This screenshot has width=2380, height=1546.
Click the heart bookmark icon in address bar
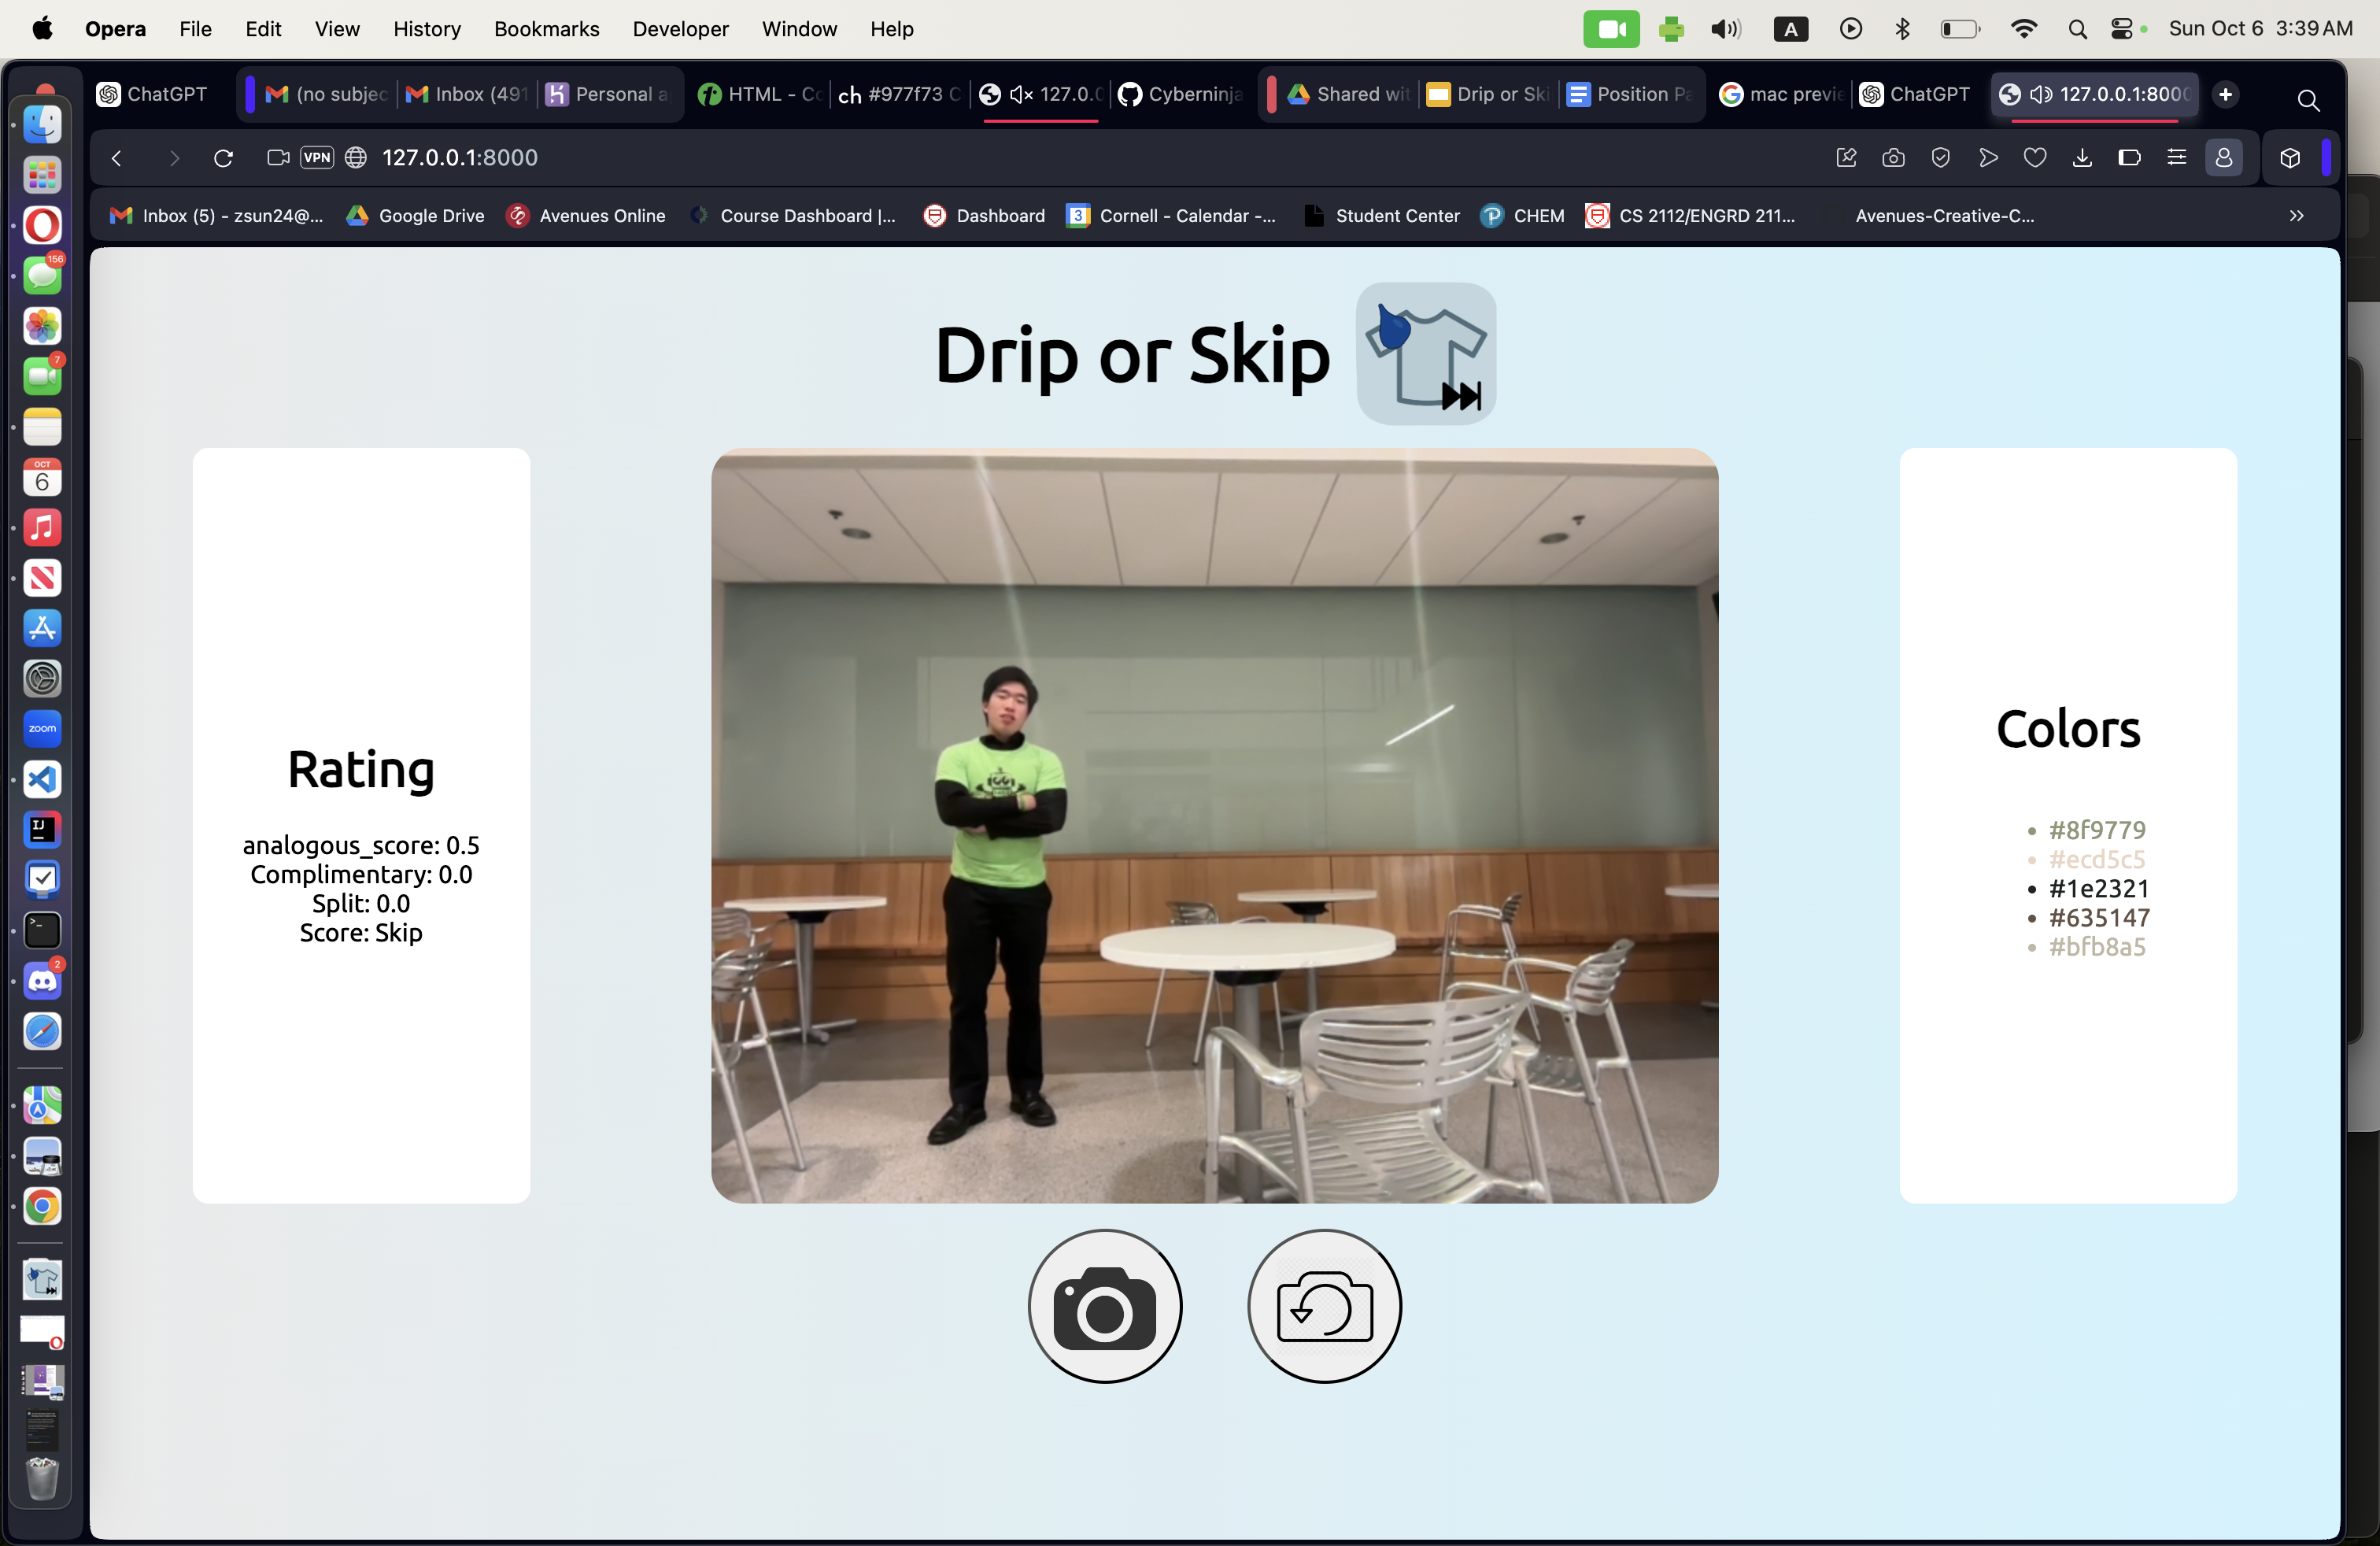click(x=2034, y=158)
